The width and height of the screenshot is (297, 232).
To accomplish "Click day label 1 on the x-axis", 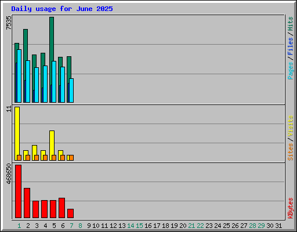I will pos(19,226).
